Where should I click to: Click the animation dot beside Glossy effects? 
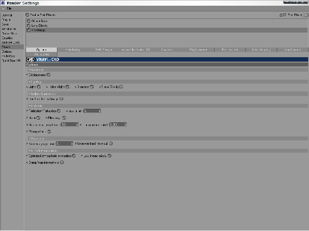[27, 132]
